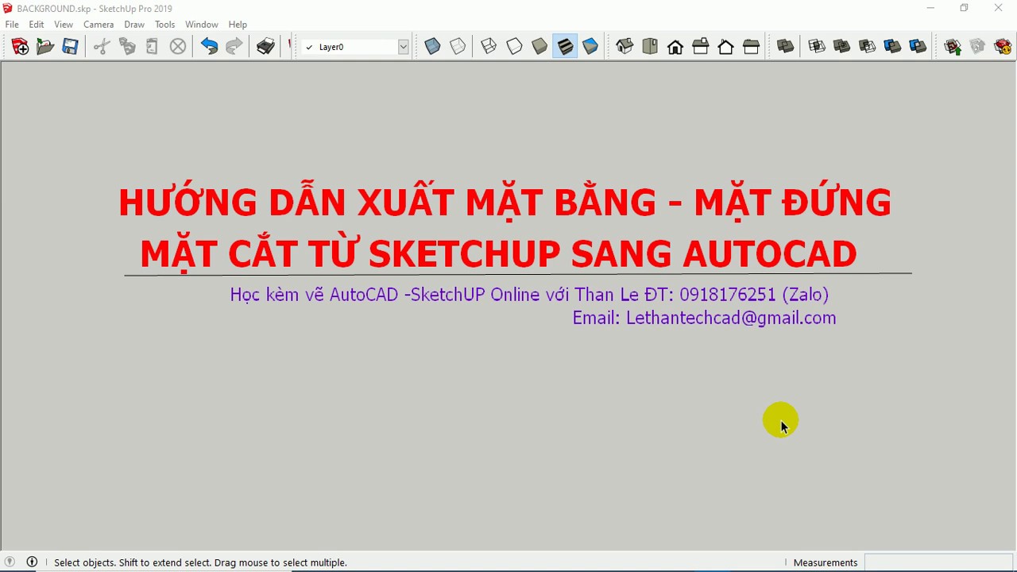This screenshot has height=572, width=1017.
Task: Set camera to Right view
Action: point(701,47)
